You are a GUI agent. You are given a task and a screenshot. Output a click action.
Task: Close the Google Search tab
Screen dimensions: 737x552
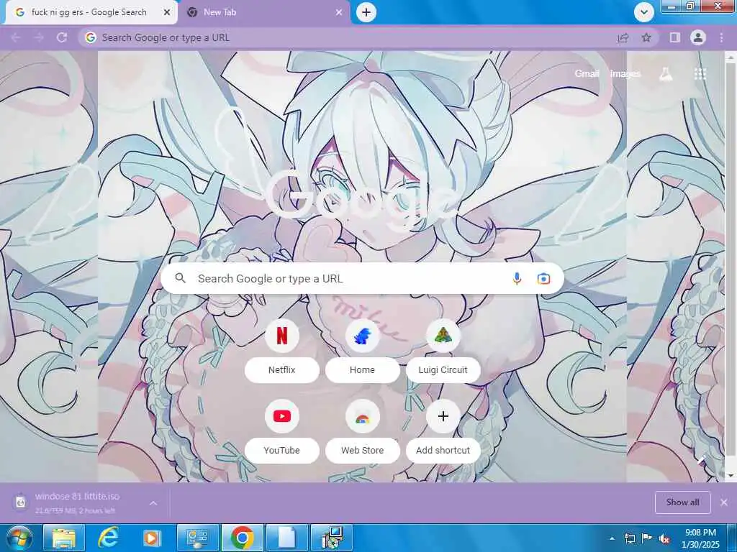[166, 12]
